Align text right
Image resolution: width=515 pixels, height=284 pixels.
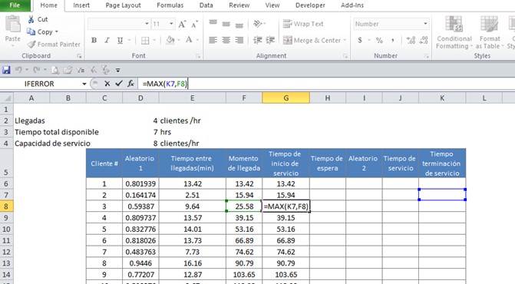239,40
